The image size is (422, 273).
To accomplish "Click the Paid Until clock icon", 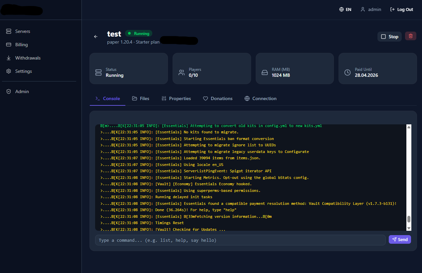I will pyautogui.click(x=348, y=72).
